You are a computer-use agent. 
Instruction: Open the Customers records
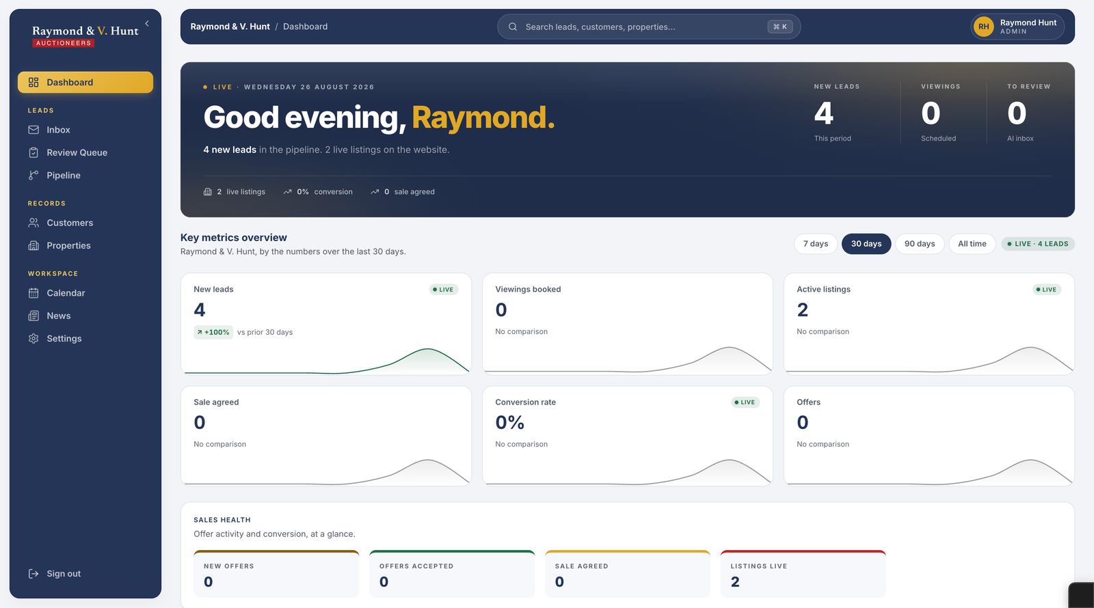(x=85, y=223)
